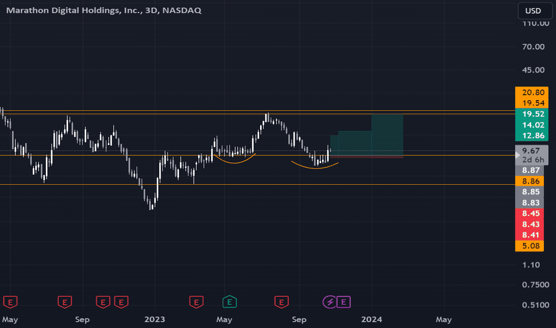This screenshot has width=556, height=328.
Task: Click the red earnings marker before Sep 2023
Action: [282, 302]
